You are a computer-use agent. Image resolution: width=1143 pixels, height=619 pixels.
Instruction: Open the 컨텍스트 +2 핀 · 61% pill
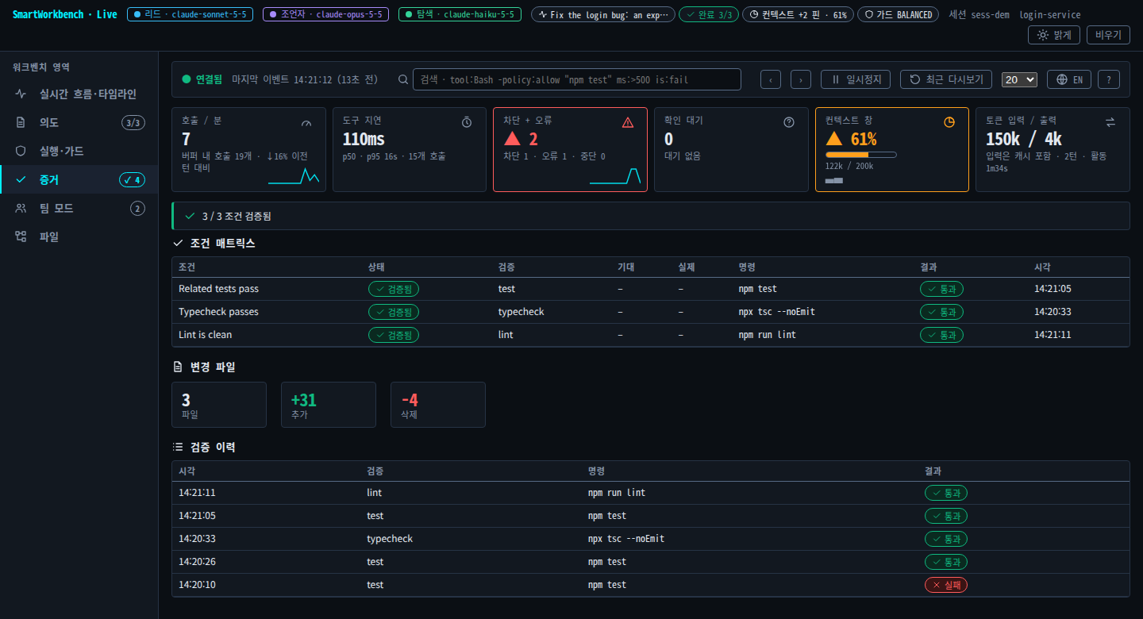pos(798,14)
